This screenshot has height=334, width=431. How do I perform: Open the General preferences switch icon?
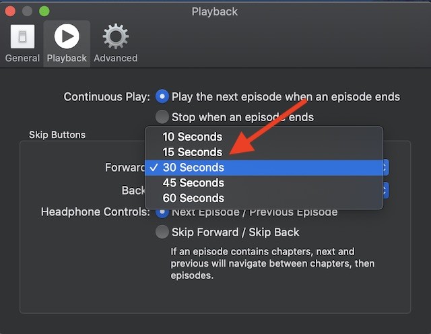22,36
